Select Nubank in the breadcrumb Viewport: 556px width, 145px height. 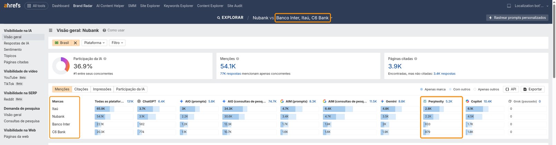[x=260, y=18]
